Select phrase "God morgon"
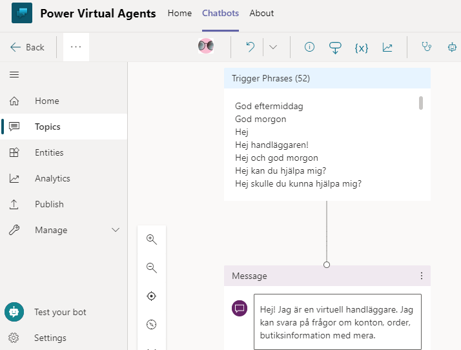 260,119
